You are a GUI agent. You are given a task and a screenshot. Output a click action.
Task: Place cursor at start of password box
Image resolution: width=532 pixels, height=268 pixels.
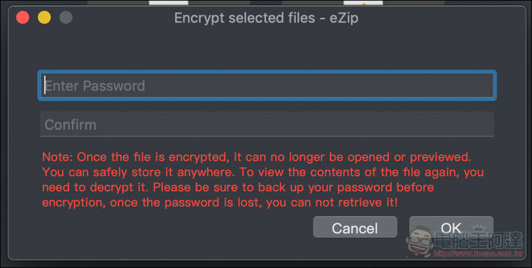45,85
